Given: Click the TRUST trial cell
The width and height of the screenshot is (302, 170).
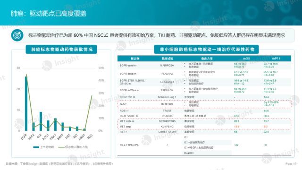Looking at the screenshot, I should tap(167, 111).
